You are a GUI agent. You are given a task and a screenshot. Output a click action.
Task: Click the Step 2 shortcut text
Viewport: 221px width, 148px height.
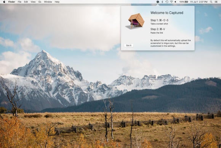158,29
